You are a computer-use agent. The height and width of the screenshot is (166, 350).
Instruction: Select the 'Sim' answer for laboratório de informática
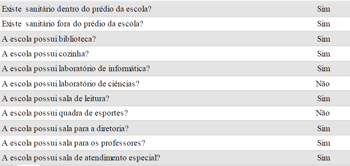coord(323,68)
